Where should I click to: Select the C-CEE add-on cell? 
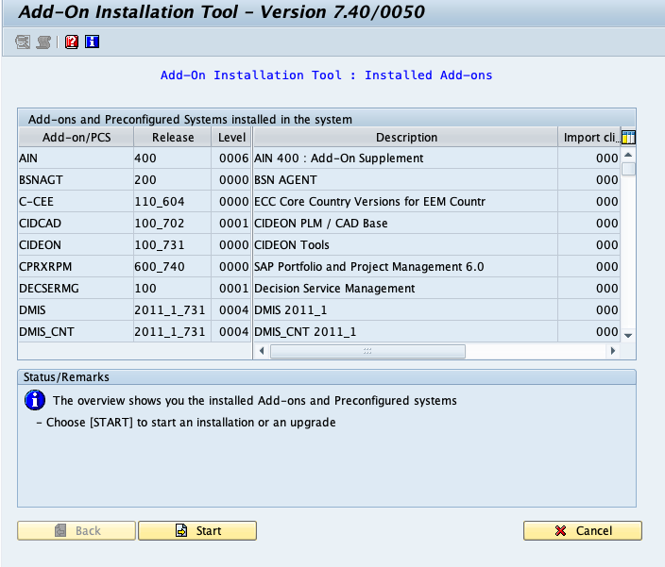[x=77, y=201]
